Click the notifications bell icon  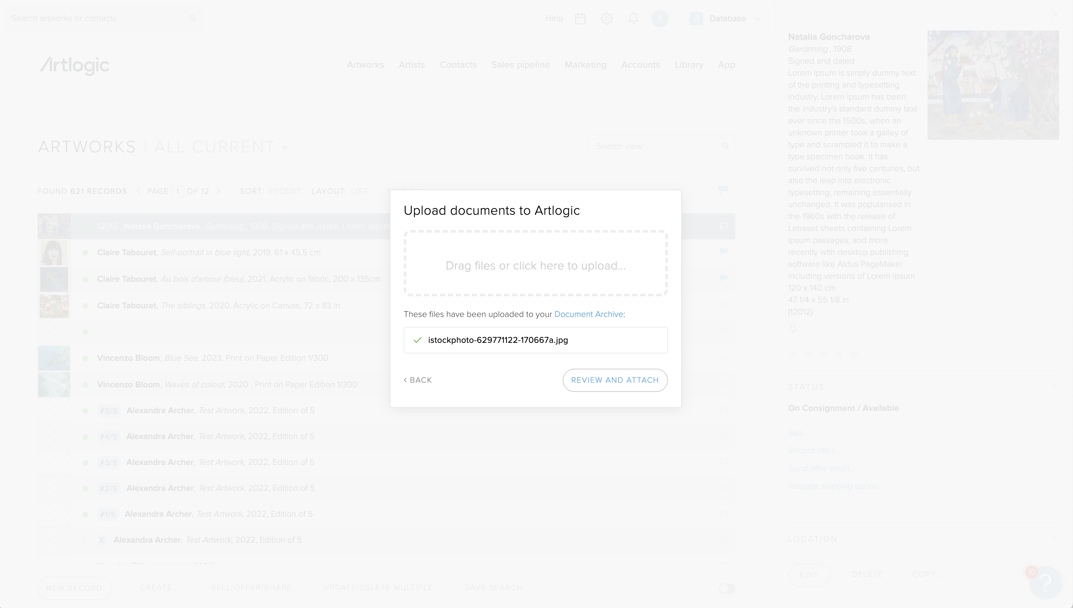tap(633, 18)
